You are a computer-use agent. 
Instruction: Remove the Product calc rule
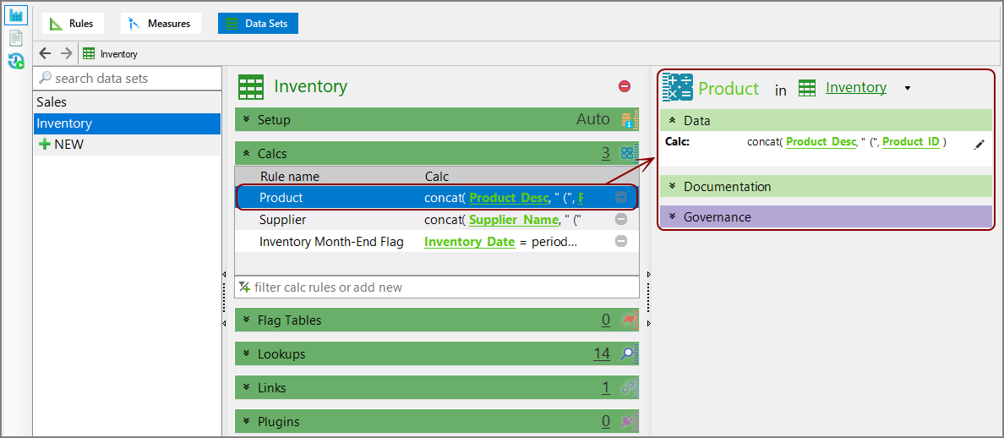621,198
